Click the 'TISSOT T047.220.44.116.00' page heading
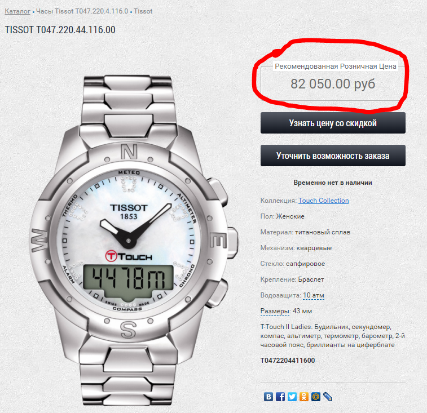427x413 pixels. coord(60,30)
